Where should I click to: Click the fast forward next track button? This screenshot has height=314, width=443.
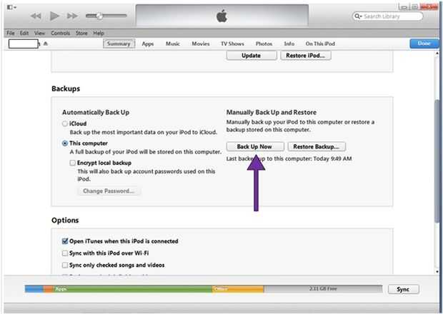72,16
